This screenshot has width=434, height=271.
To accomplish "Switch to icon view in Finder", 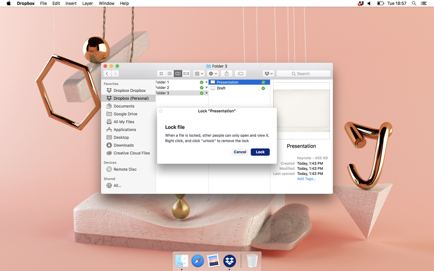I will (x=161, y=74).
